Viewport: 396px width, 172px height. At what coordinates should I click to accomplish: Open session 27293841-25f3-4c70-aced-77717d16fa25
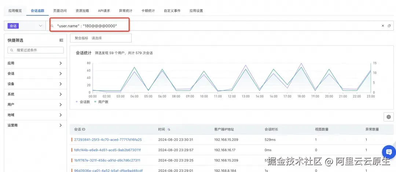108,140
